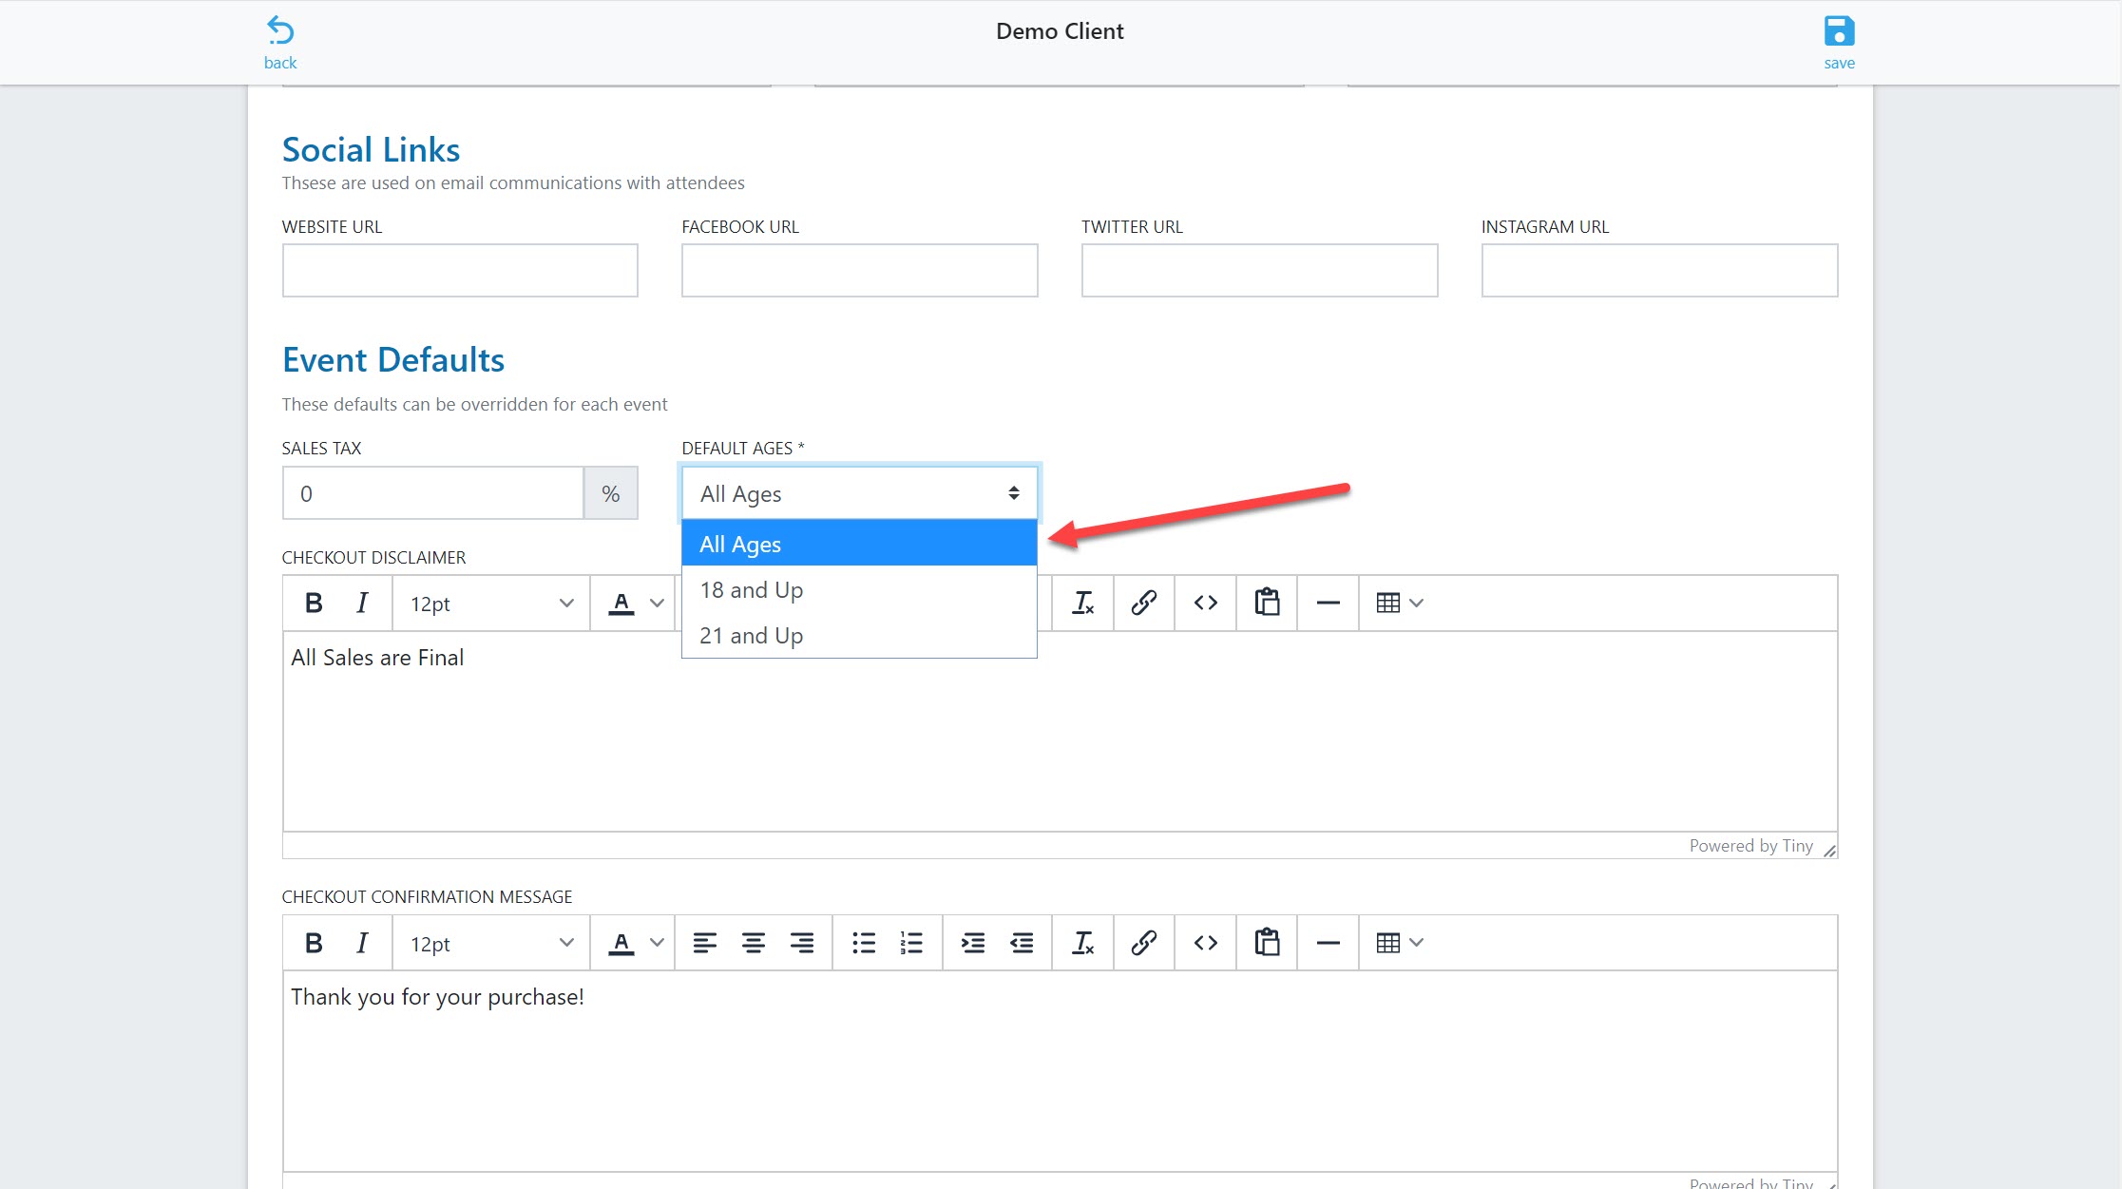Image resolution: width=2122 pixels, height=1189 pixels.
Task: Click text color icon in Confirmation Message editor
Action: (x=621, y=943)
